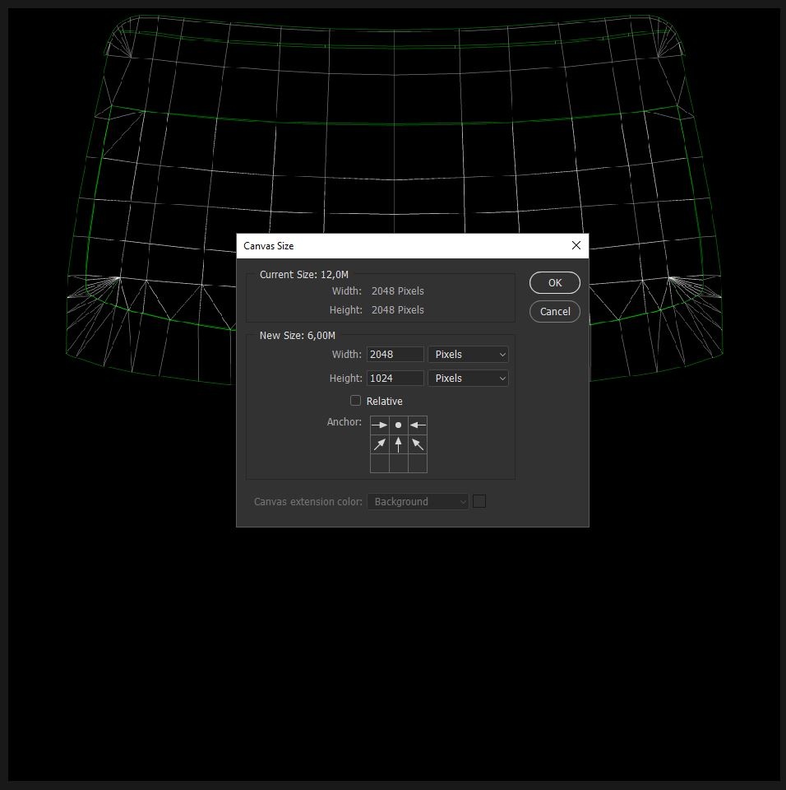Open Width units Pixels dropdown
Screen dimensions: 786x790
[x=469, y=354]
